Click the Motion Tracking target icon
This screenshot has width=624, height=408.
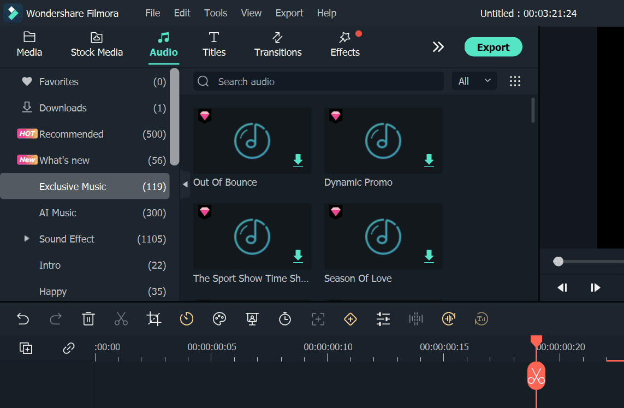[318, 319]
